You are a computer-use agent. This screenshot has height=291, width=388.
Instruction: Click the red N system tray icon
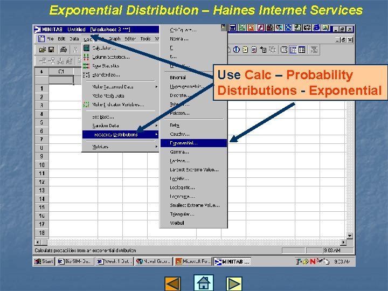coord(313,261)
